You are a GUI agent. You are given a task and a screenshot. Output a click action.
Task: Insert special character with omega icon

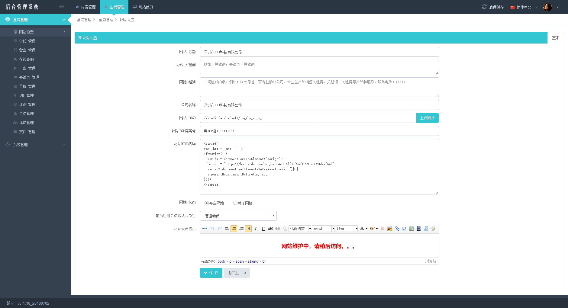point(404,229)
